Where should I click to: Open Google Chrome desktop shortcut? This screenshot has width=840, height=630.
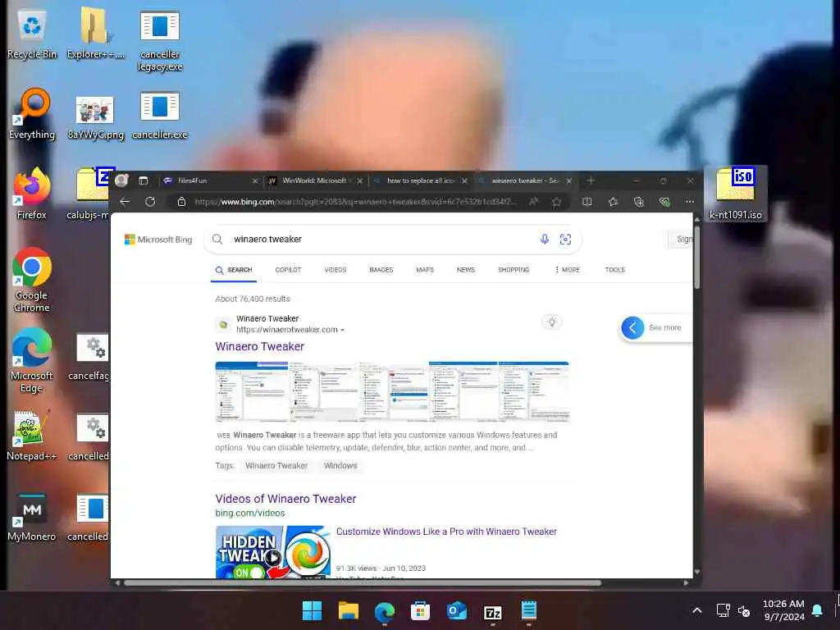click(32, 280)
